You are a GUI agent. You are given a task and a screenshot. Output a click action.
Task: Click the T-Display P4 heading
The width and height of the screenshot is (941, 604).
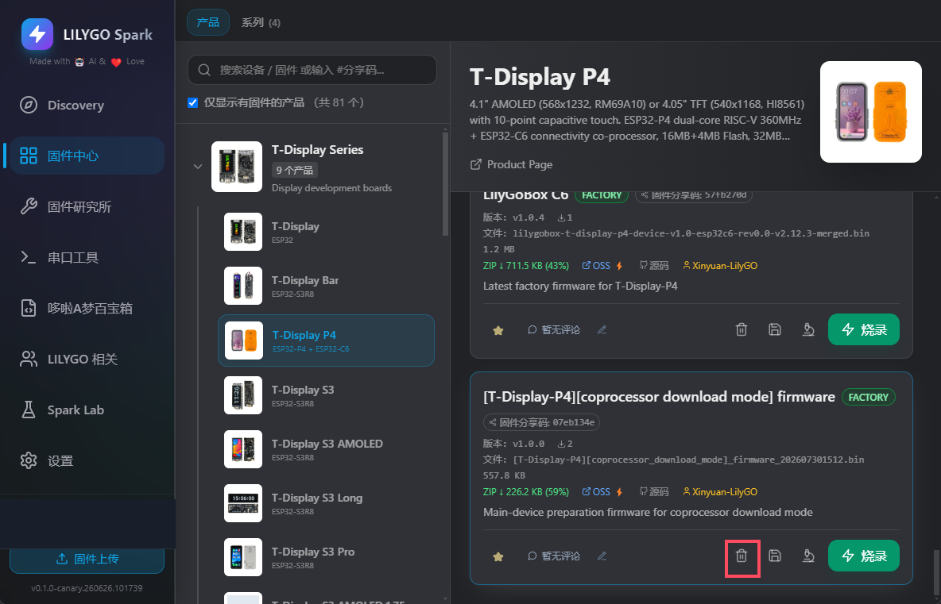540,77
